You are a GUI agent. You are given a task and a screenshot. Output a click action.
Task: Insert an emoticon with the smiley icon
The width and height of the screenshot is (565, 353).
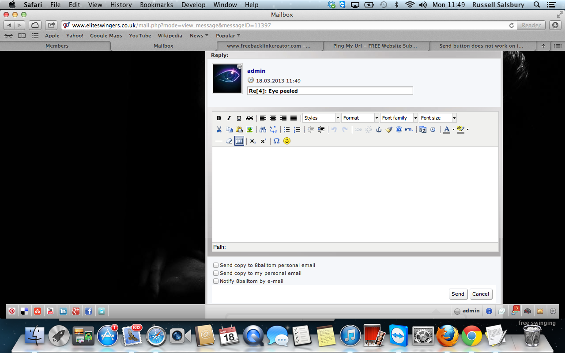coord(287,141)
